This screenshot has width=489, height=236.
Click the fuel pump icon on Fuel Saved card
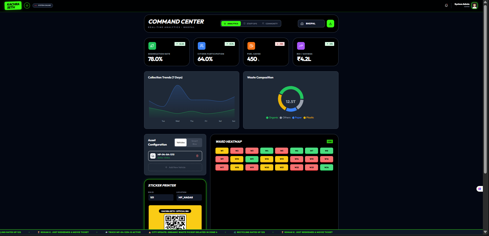(251, 46)
